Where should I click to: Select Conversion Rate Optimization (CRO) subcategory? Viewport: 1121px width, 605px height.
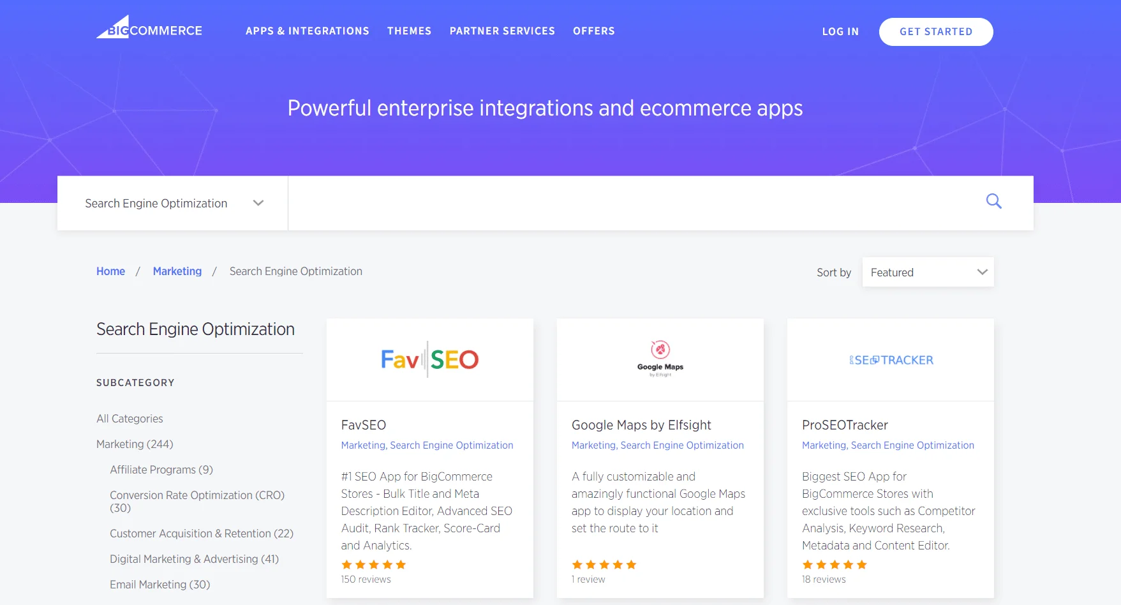(197, 502)
